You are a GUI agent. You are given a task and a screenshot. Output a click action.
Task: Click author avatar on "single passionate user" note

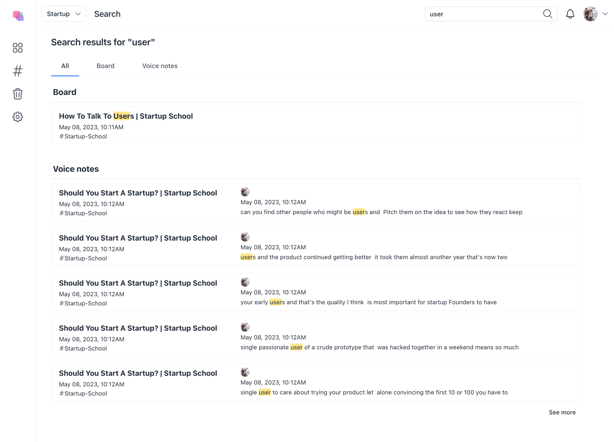(245, 327)
